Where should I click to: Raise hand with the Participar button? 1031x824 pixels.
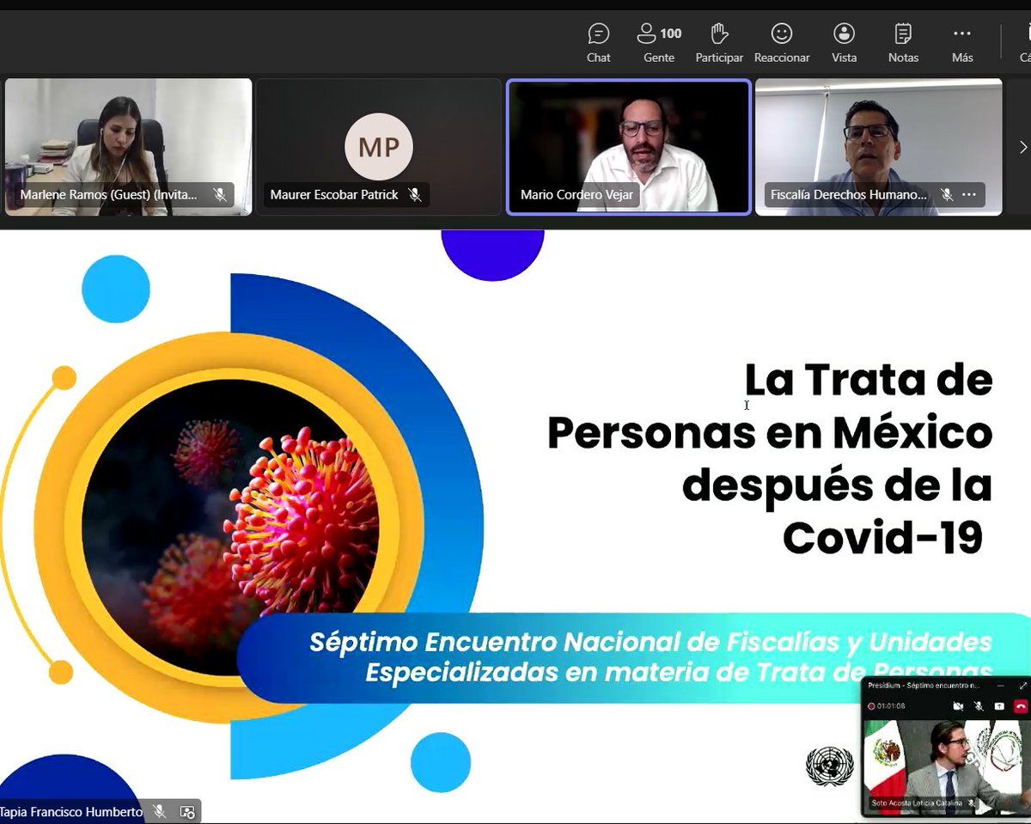pos(719,43)
